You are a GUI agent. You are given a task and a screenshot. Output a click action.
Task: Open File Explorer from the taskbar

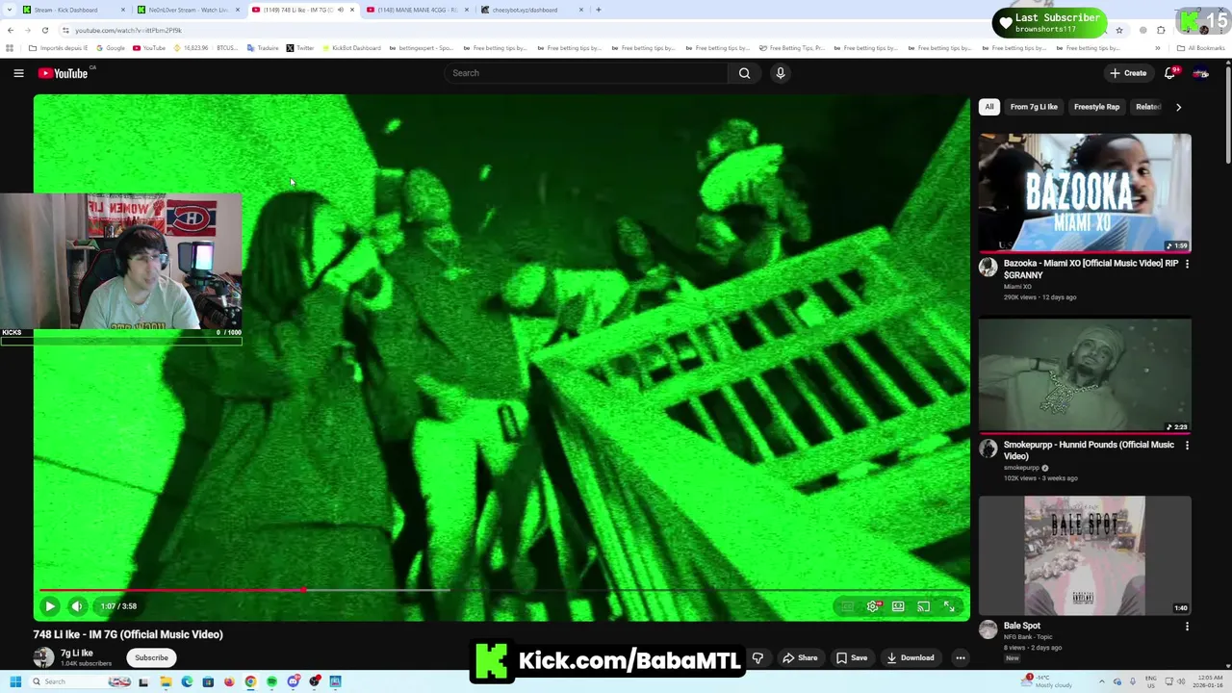click(x=166, y=681)
